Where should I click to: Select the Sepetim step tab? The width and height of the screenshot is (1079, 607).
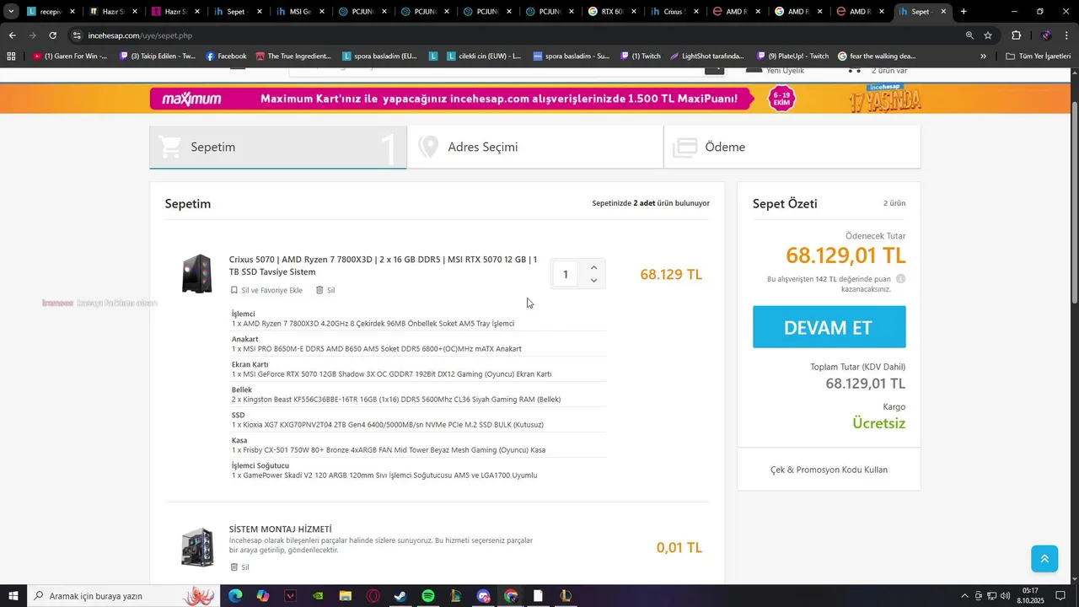point(278,147)
